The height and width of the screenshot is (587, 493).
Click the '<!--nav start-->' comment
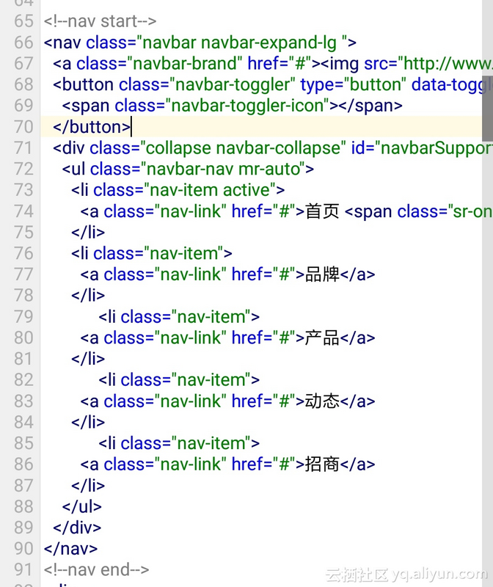coord(100,21)
